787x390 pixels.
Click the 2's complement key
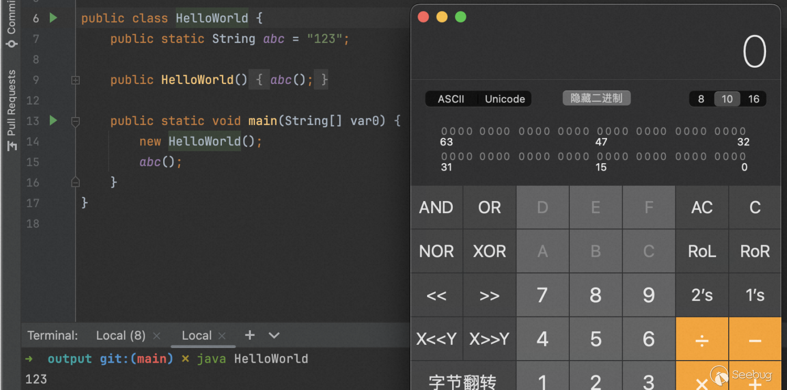point(702,296)
